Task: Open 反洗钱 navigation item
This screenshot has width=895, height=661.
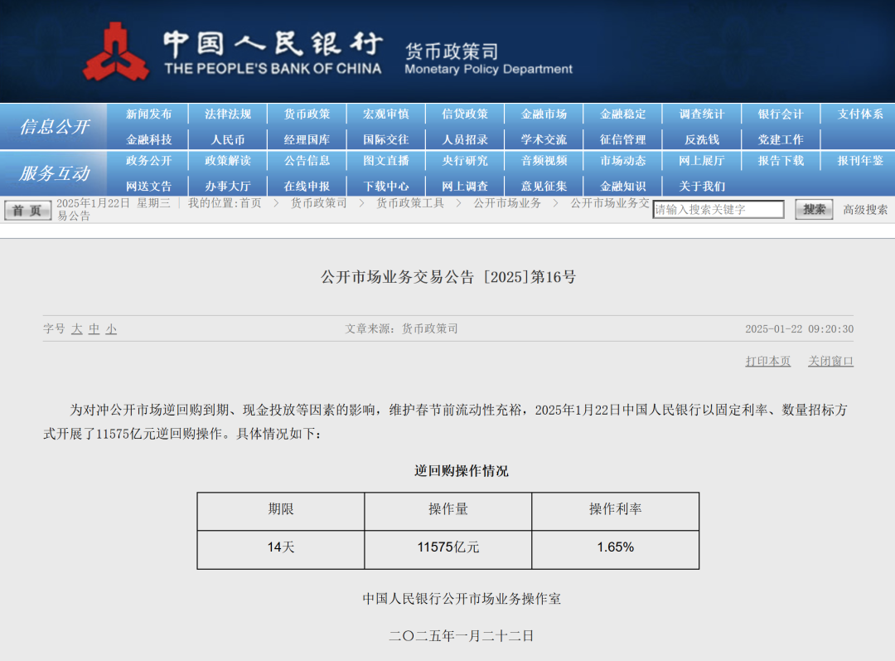Action: pos(701,140)
